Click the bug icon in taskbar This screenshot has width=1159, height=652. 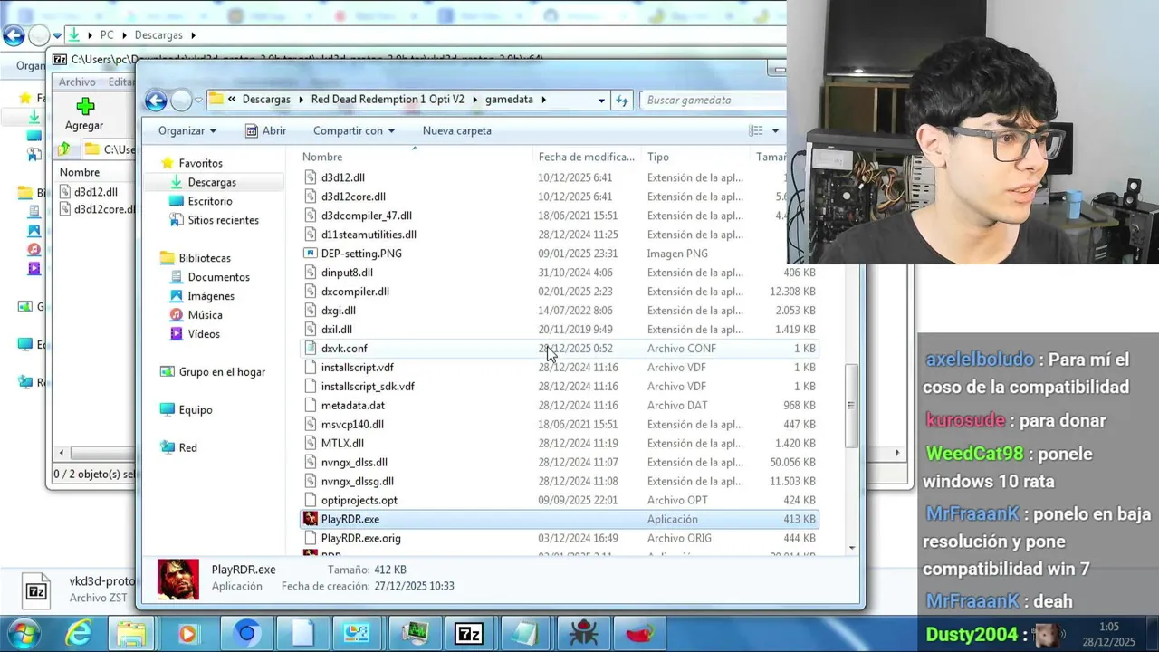[583, 633]
